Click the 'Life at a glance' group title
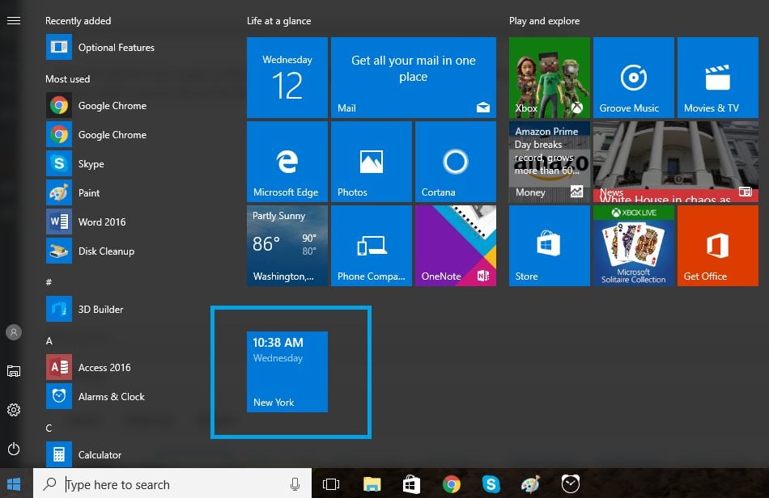The width and height of the screenshot is (769, 498). point(278,21)
